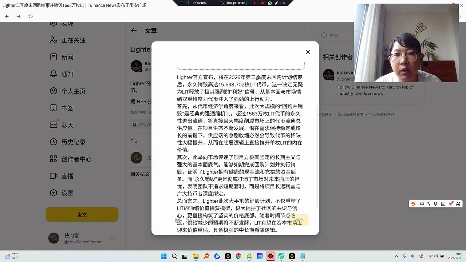466x262 pixels.
Task: Close the article popup dialog
Action: click(x=308, y=52)
